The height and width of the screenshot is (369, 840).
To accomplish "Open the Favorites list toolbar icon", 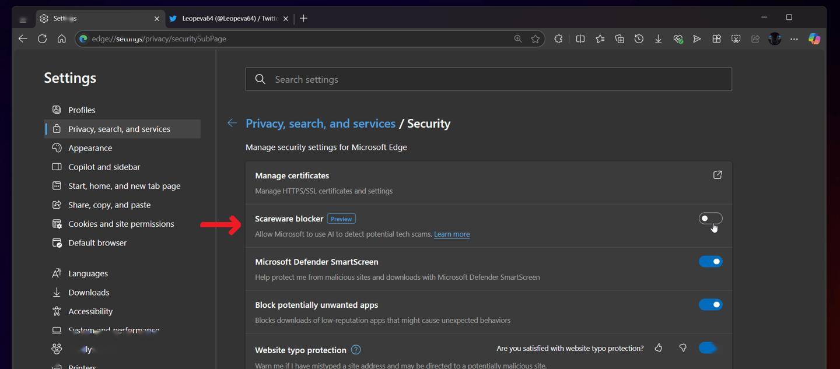I will coord(600,39).
